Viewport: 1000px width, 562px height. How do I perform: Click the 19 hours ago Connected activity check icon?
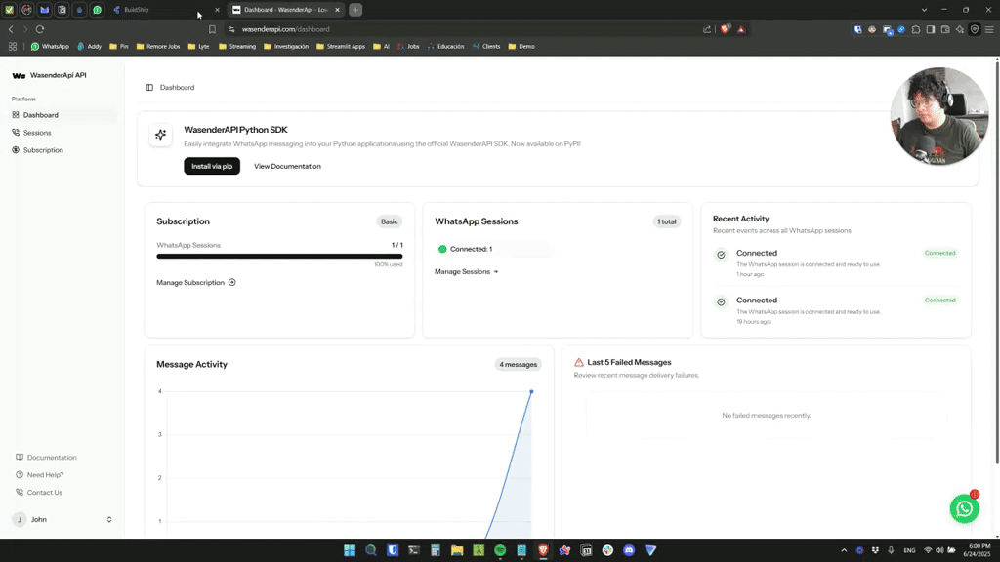pyautogui.click(x=721, y=302)
